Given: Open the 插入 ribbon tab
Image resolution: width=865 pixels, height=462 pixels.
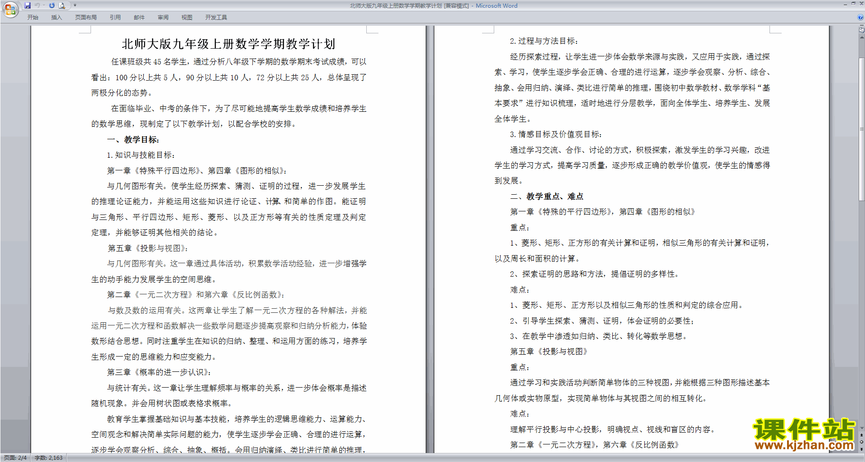Looking at the screenshot, I should pyautogui.click(x=56, y=18).
